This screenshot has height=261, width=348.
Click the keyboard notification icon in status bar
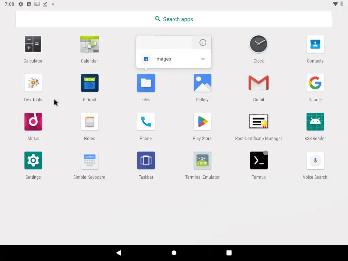coord(37,4)
